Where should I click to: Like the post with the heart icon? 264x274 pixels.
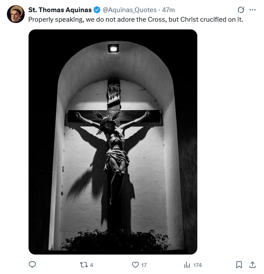click(135, 265)
